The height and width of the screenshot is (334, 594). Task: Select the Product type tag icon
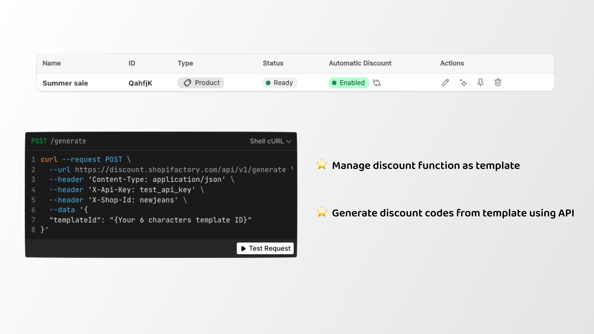click(x=187, y=83)
